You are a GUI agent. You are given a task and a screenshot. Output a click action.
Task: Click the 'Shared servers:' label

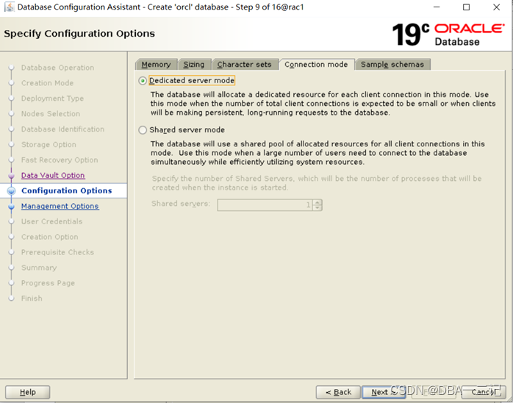181,204
